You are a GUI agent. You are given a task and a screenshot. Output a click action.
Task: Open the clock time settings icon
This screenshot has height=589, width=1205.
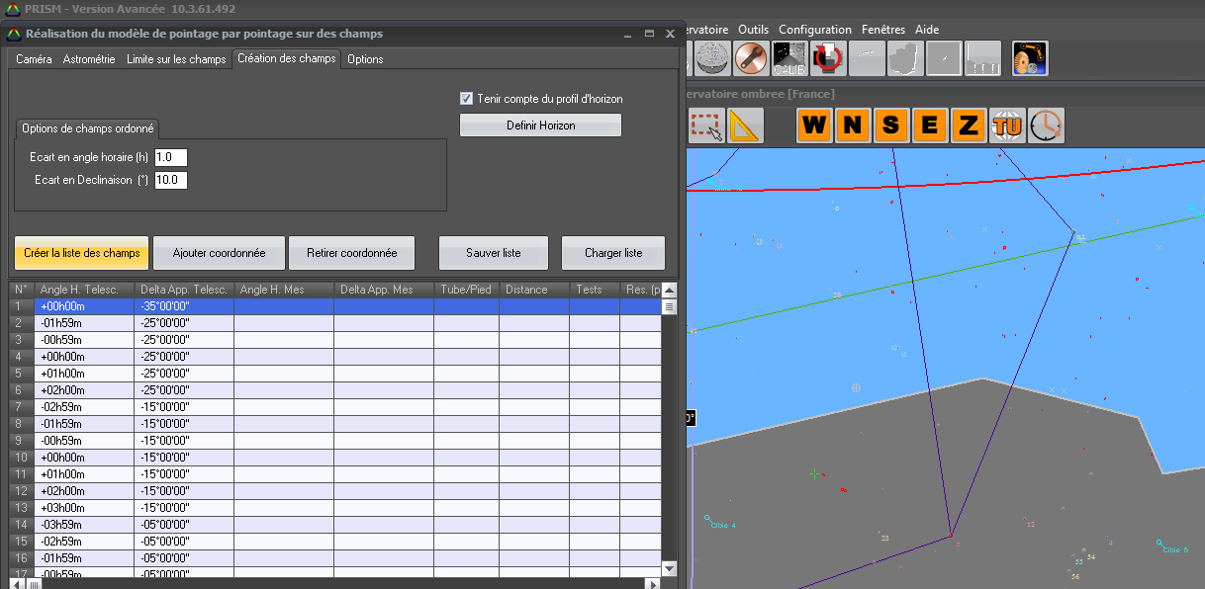click(x=1046, y=126)
